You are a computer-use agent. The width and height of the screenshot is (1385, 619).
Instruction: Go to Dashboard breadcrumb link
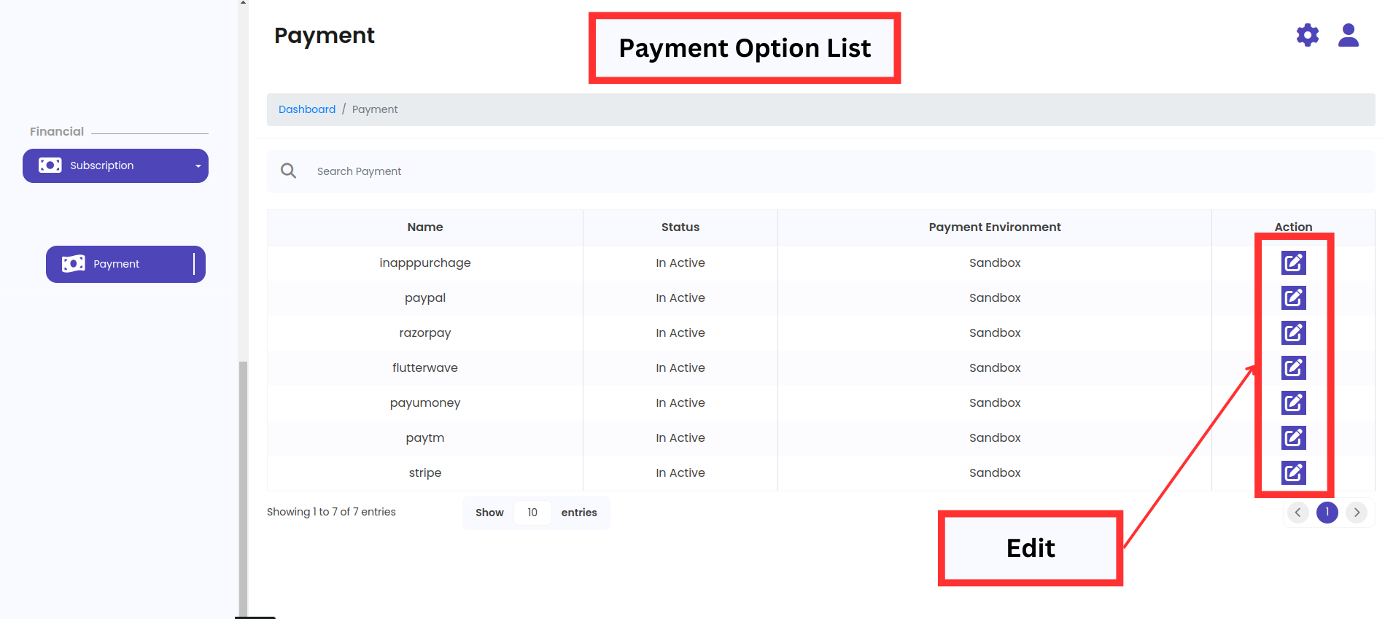[307, 109]
